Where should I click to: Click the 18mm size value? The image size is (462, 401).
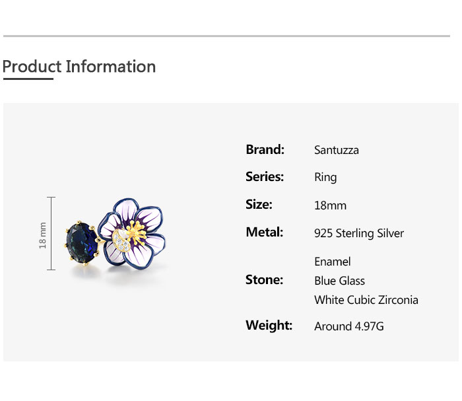(x=330, y=205)
